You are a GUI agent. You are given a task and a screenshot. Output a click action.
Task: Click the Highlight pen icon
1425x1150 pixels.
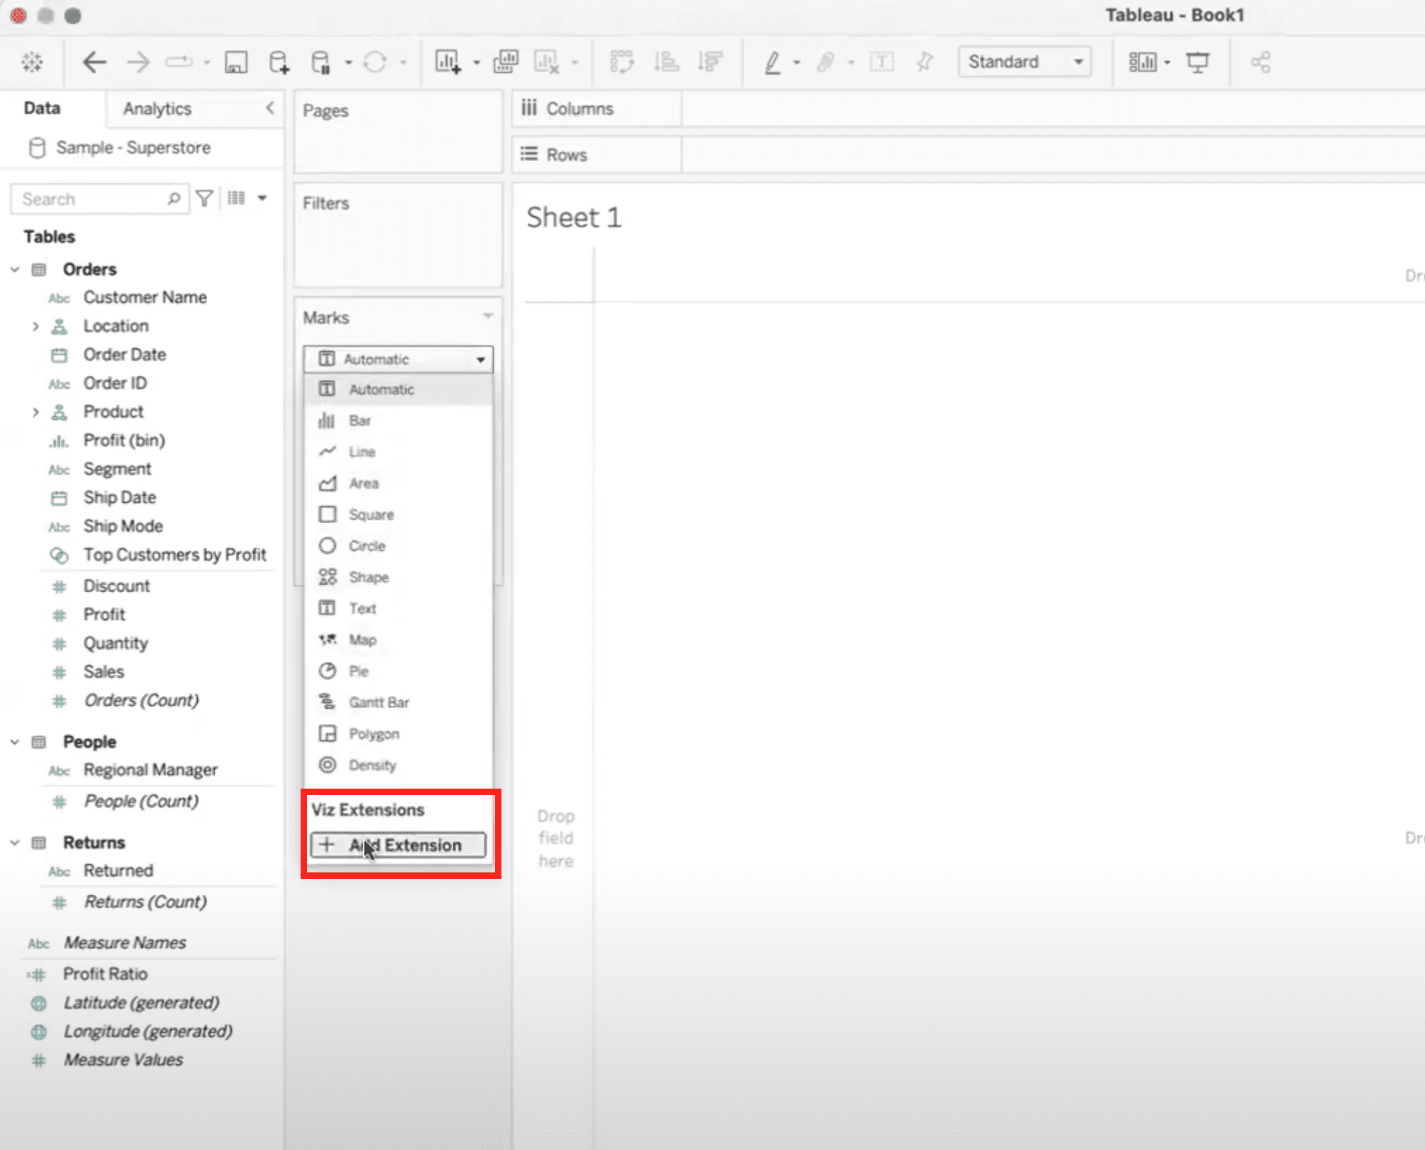pos(773,62)
